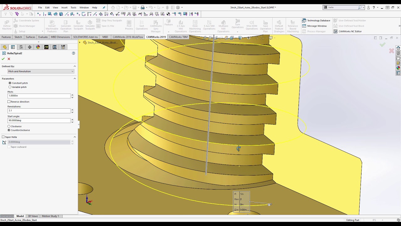This screenshot has width=401, height=226.
Task: Click the Revolutions value field
Action: [x=39, y=110]
